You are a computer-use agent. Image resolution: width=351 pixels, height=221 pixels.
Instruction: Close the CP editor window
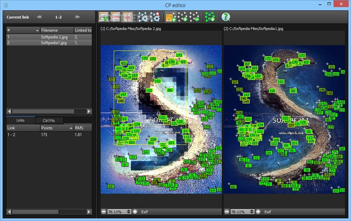341,4
